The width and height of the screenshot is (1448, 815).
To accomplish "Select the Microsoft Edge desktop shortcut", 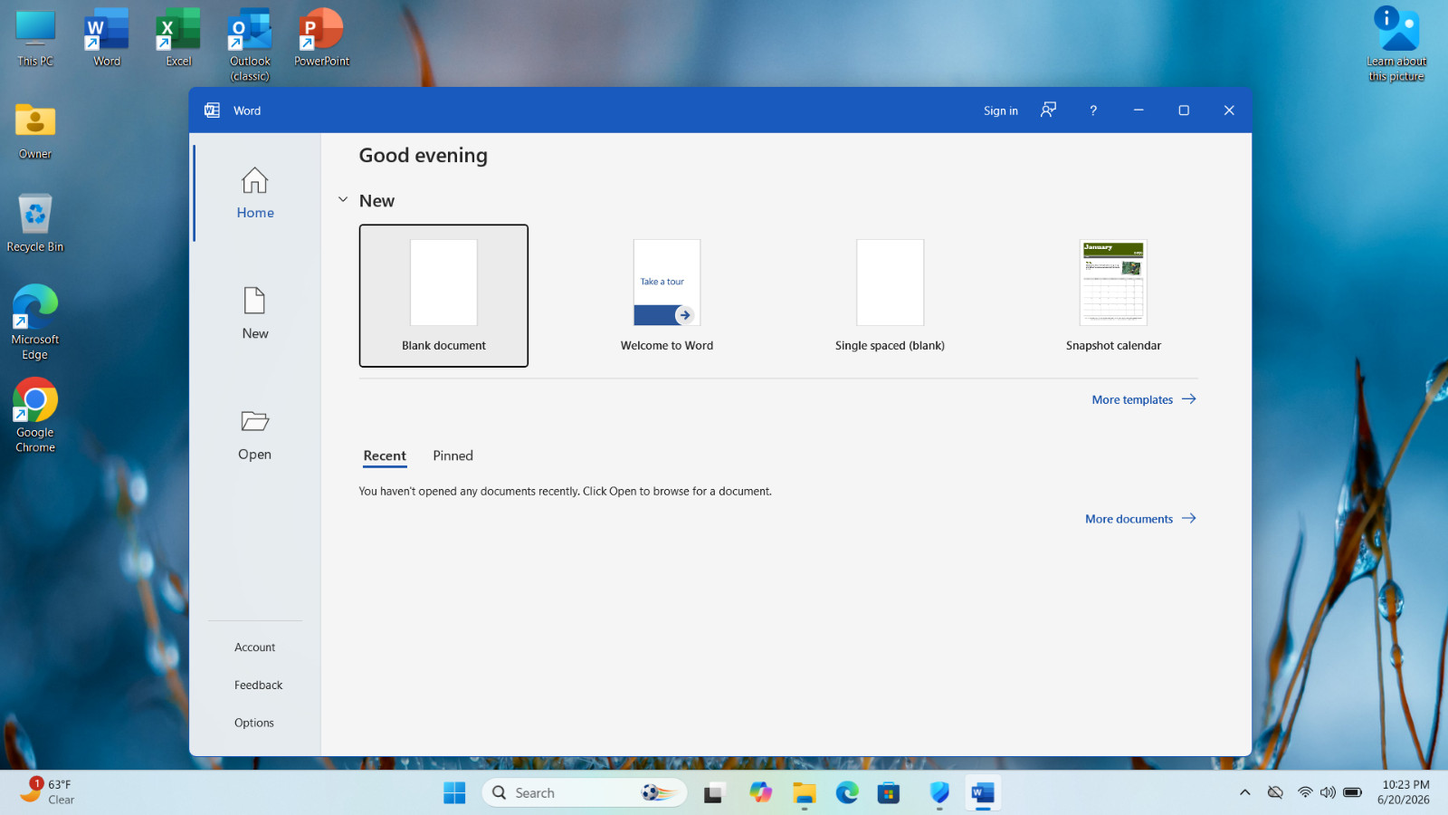I will click(x=35, y=323).
